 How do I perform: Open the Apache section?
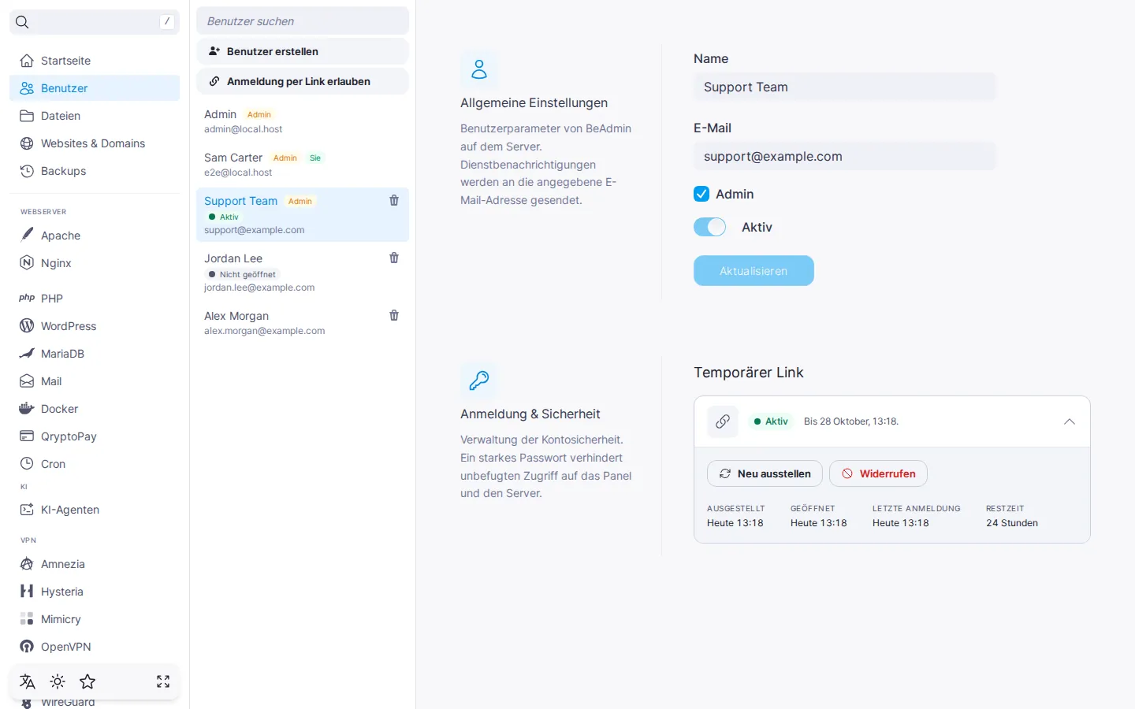tap(95, 236)
